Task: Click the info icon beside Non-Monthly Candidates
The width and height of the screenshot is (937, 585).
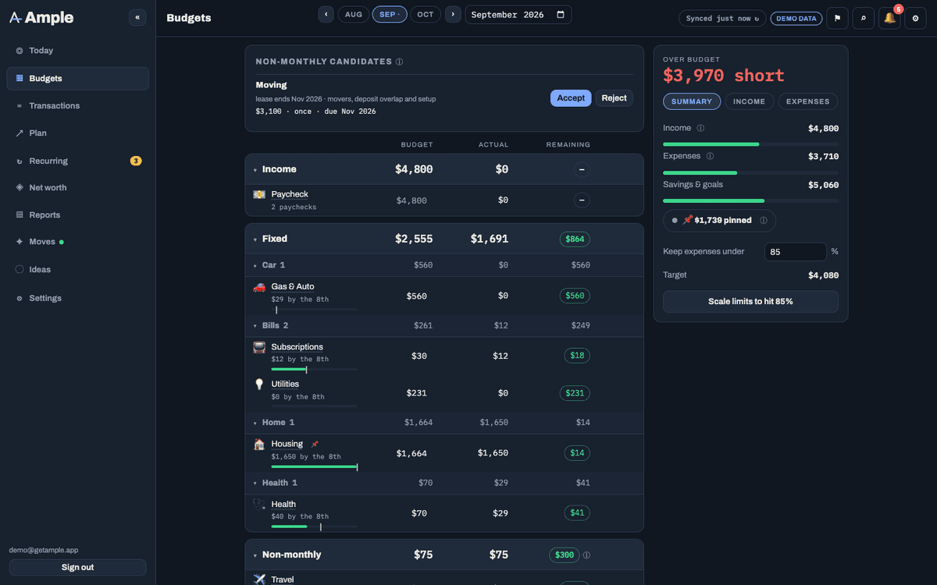Action: click(400, 62)
